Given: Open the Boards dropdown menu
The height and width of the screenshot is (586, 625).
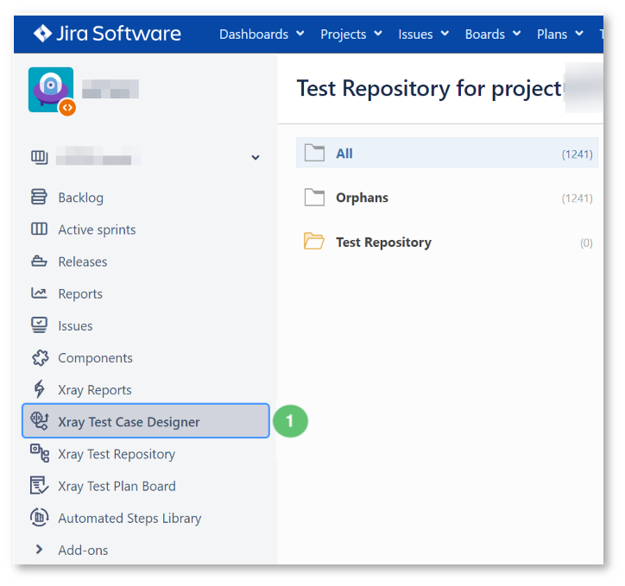Looking at the screenshot, I should [x=493, y=35].
